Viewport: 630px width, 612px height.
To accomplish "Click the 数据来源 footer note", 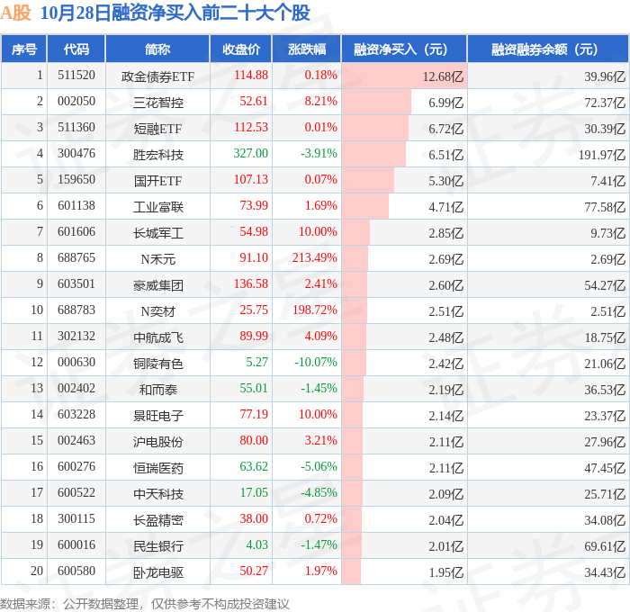I will pyautogui.click(x=145, y=604).
